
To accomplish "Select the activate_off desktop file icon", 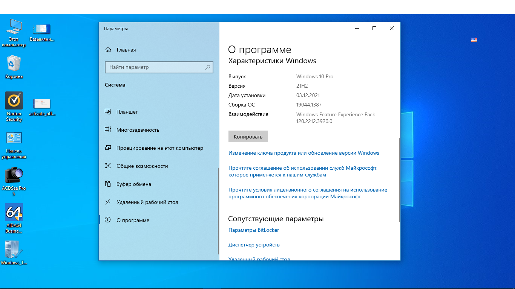I will [42, 103].
